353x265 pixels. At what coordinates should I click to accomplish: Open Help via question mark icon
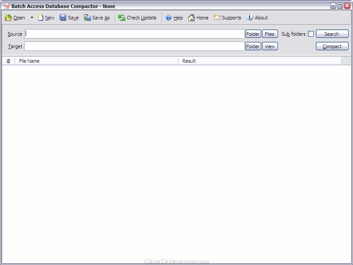pyautogui.click(x=169, y=18)
